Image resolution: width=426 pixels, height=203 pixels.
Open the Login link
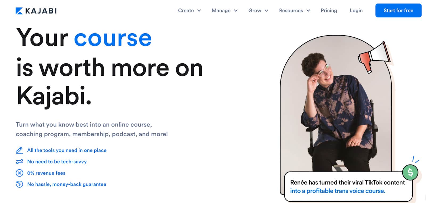(356, 11)
